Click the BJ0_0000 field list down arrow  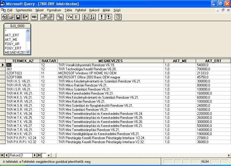pyautogui.click(x=28, y=52)
